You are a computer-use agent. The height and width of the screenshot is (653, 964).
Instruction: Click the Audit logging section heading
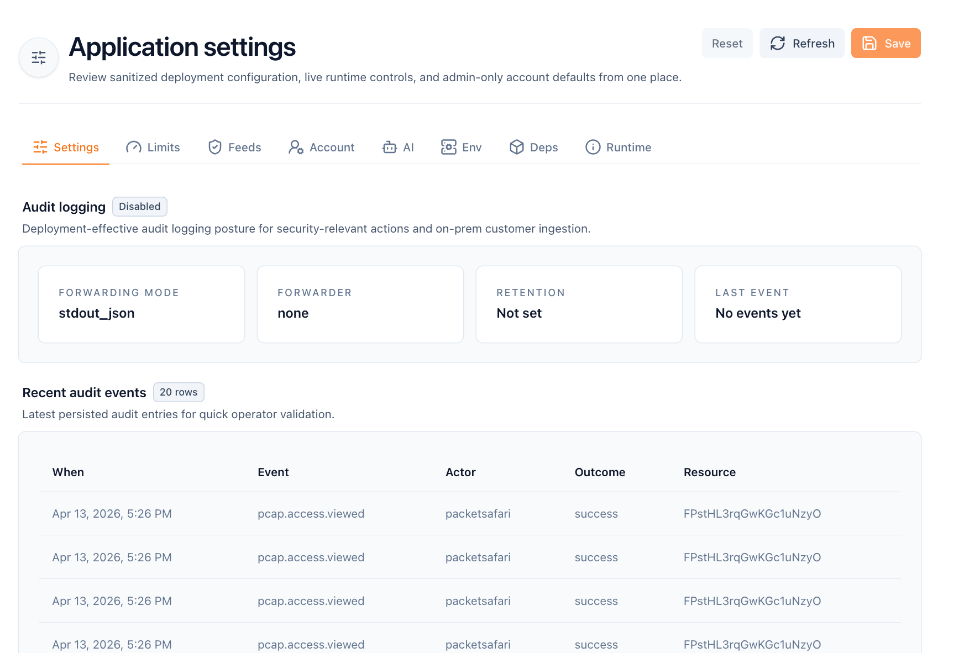coord(64,207)
